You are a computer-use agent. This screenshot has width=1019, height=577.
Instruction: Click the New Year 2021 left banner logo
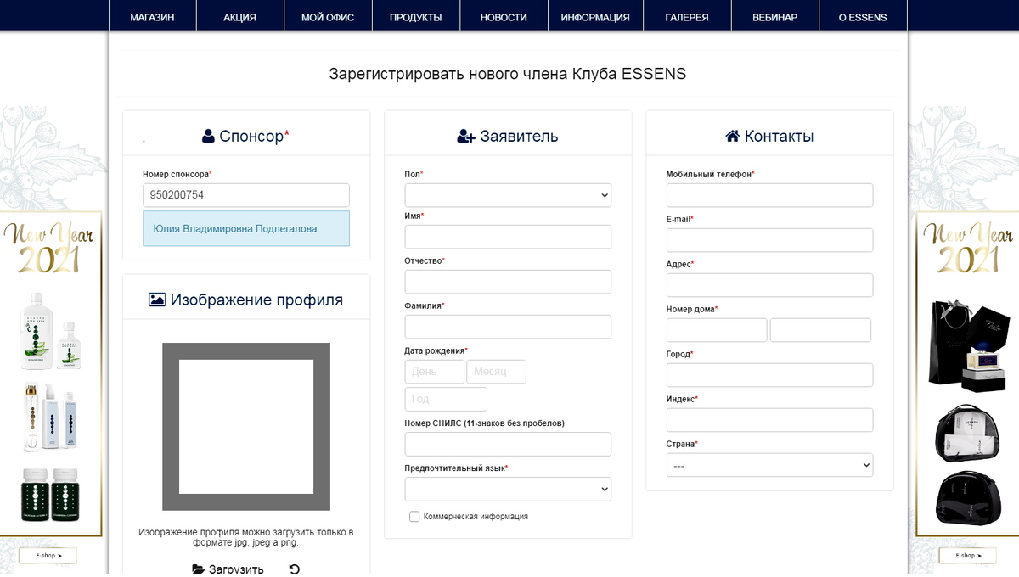(x=51, y=247)
